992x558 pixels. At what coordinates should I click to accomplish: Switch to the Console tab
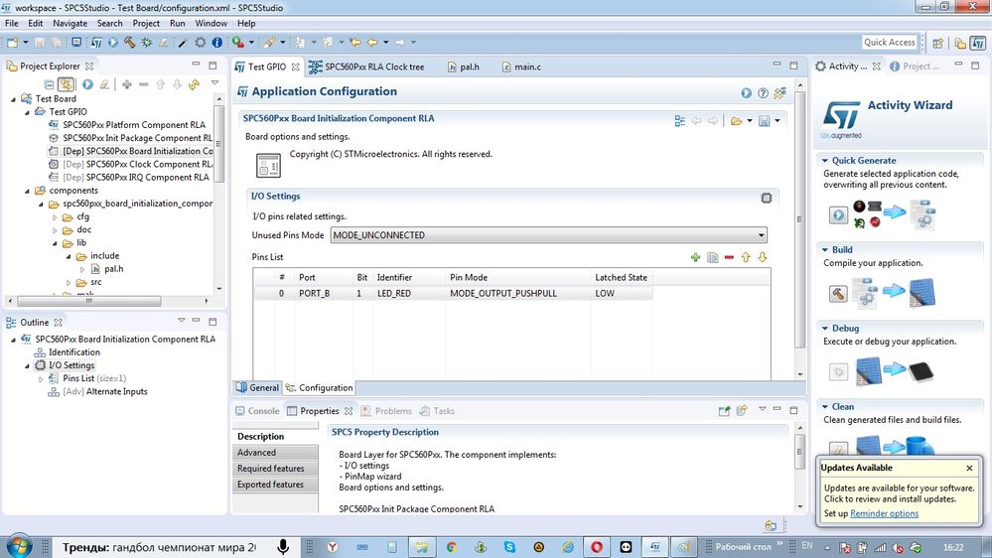(257, 411)
